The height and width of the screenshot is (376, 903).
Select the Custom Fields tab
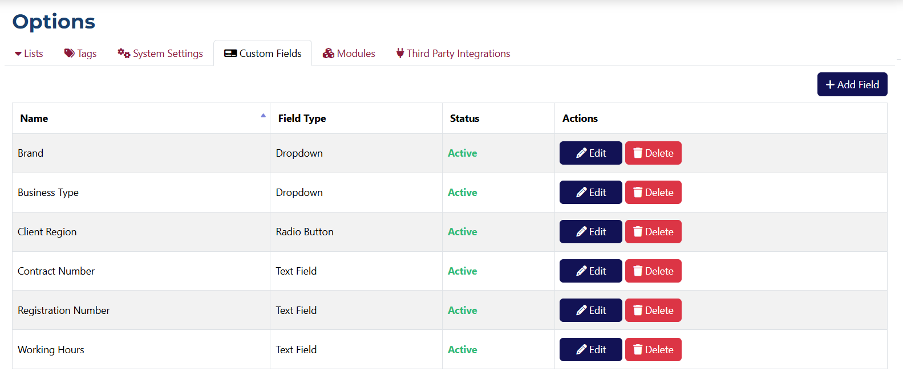point(263,54)
